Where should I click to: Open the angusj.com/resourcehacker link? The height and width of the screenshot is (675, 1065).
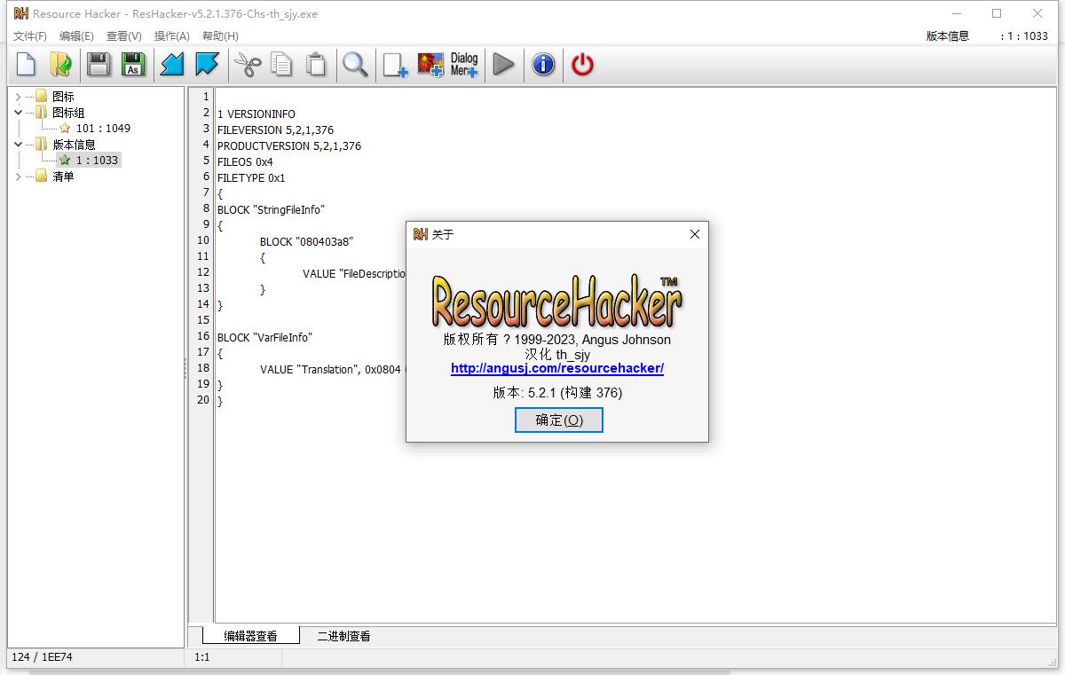coord(557,368)
